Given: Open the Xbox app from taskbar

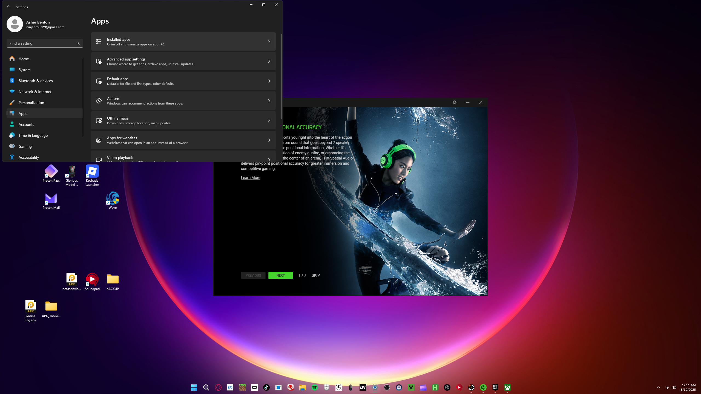Looking at the screenshot, I should pos(507,387).
